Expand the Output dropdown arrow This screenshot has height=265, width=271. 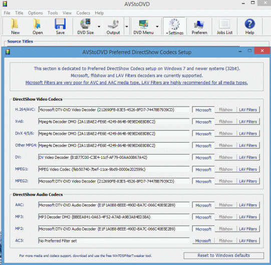(x=127, y=27)
